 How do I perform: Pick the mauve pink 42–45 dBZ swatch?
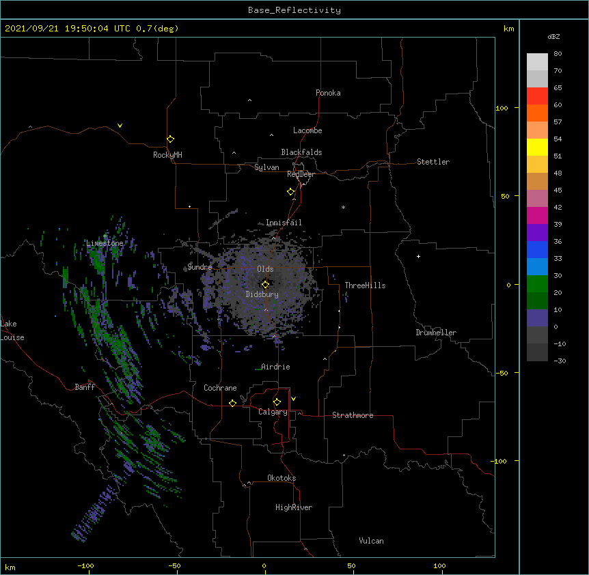[537, 199]
